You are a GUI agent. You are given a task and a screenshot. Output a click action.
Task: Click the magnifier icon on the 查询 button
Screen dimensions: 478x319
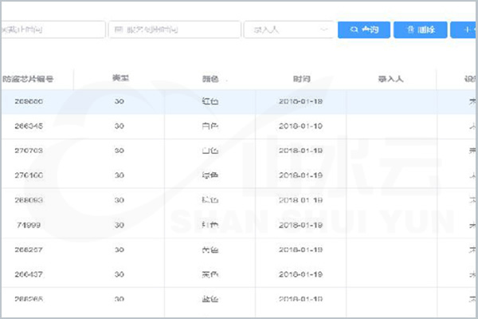(x=352, y=30)
